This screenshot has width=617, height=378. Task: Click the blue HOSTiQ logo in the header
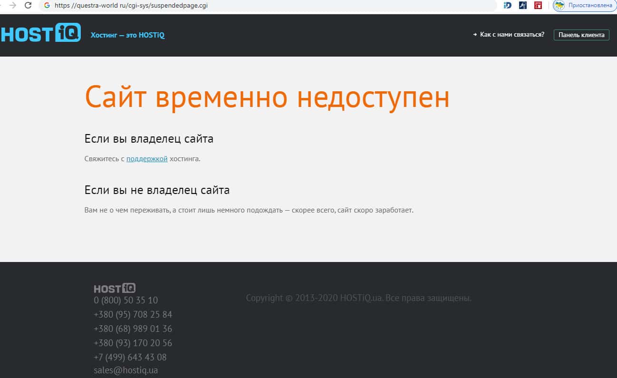[40, 33]
